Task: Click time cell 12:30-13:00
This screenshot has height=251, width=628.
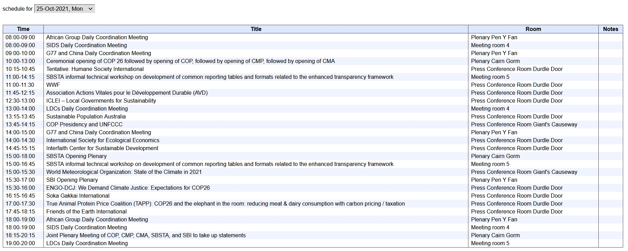Action: [x=20, y=101]
